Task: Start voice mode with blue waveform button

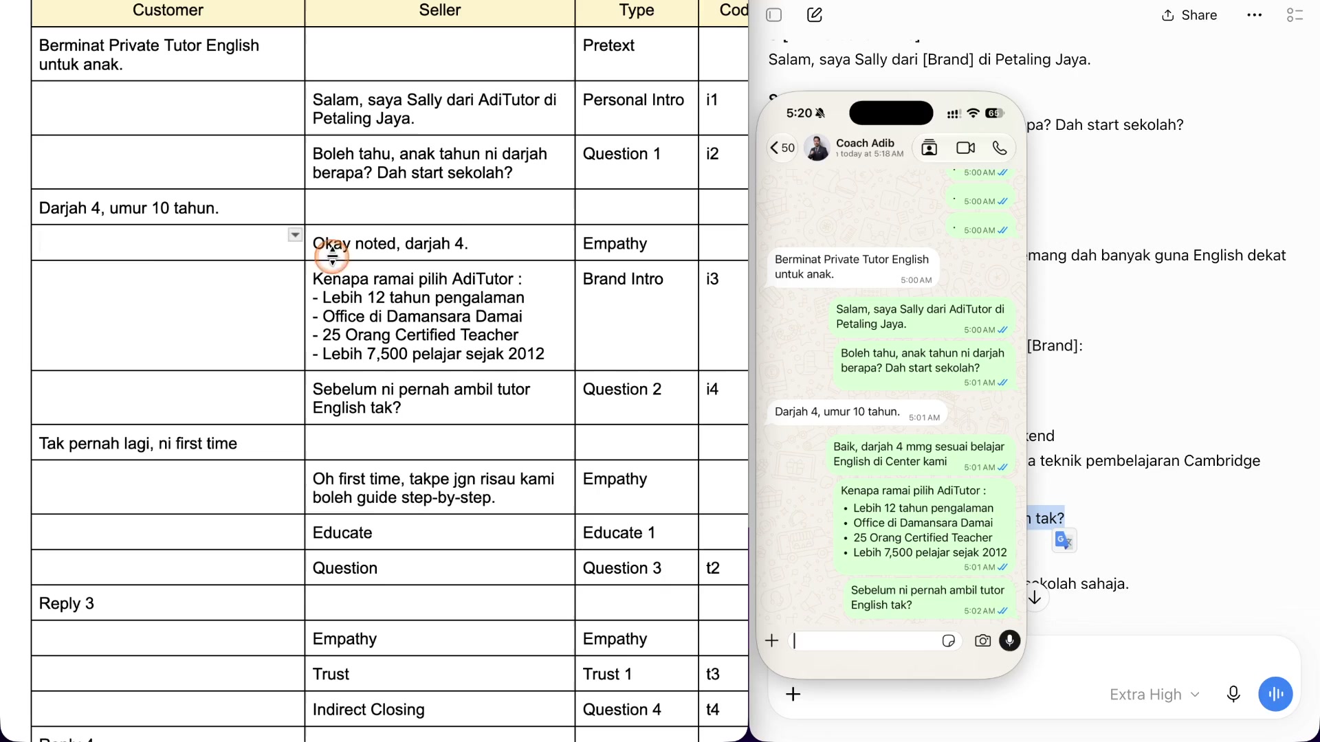Action: (1276, 695)
